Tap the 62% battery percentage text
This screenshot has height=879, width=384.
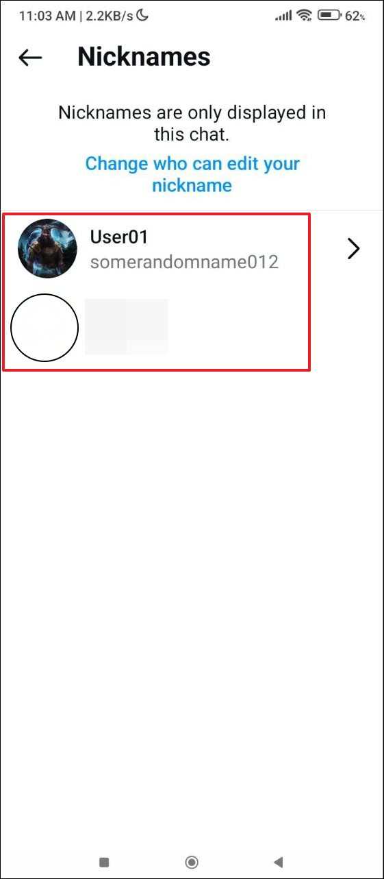coord(355,16)
